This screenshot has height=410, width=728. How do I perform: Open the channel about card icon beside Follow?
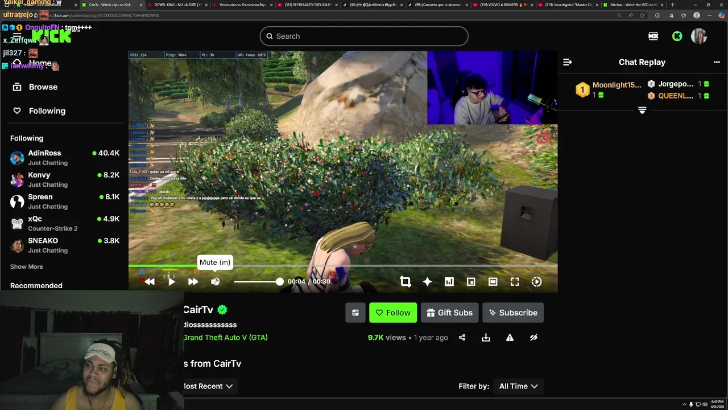(355, 313)
